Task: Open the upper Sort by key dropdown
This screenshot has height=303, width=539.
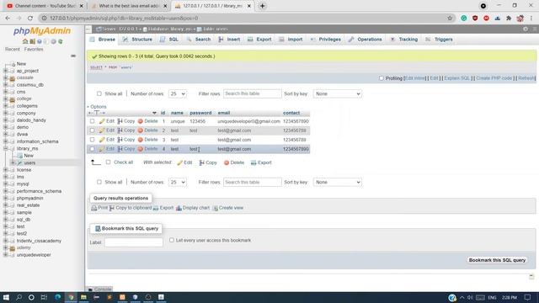Action: pos(337,93)
